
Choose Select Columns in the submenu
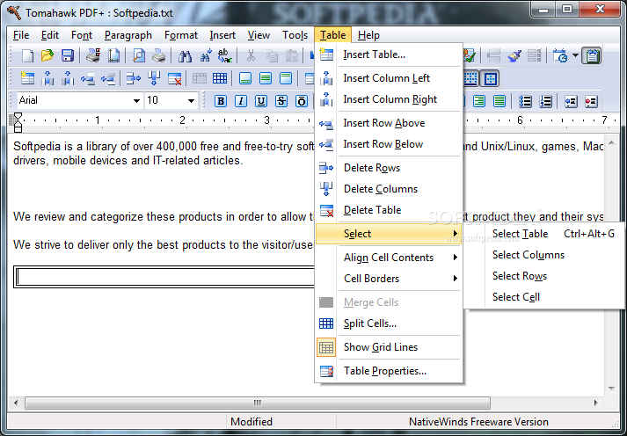(543, 255)
